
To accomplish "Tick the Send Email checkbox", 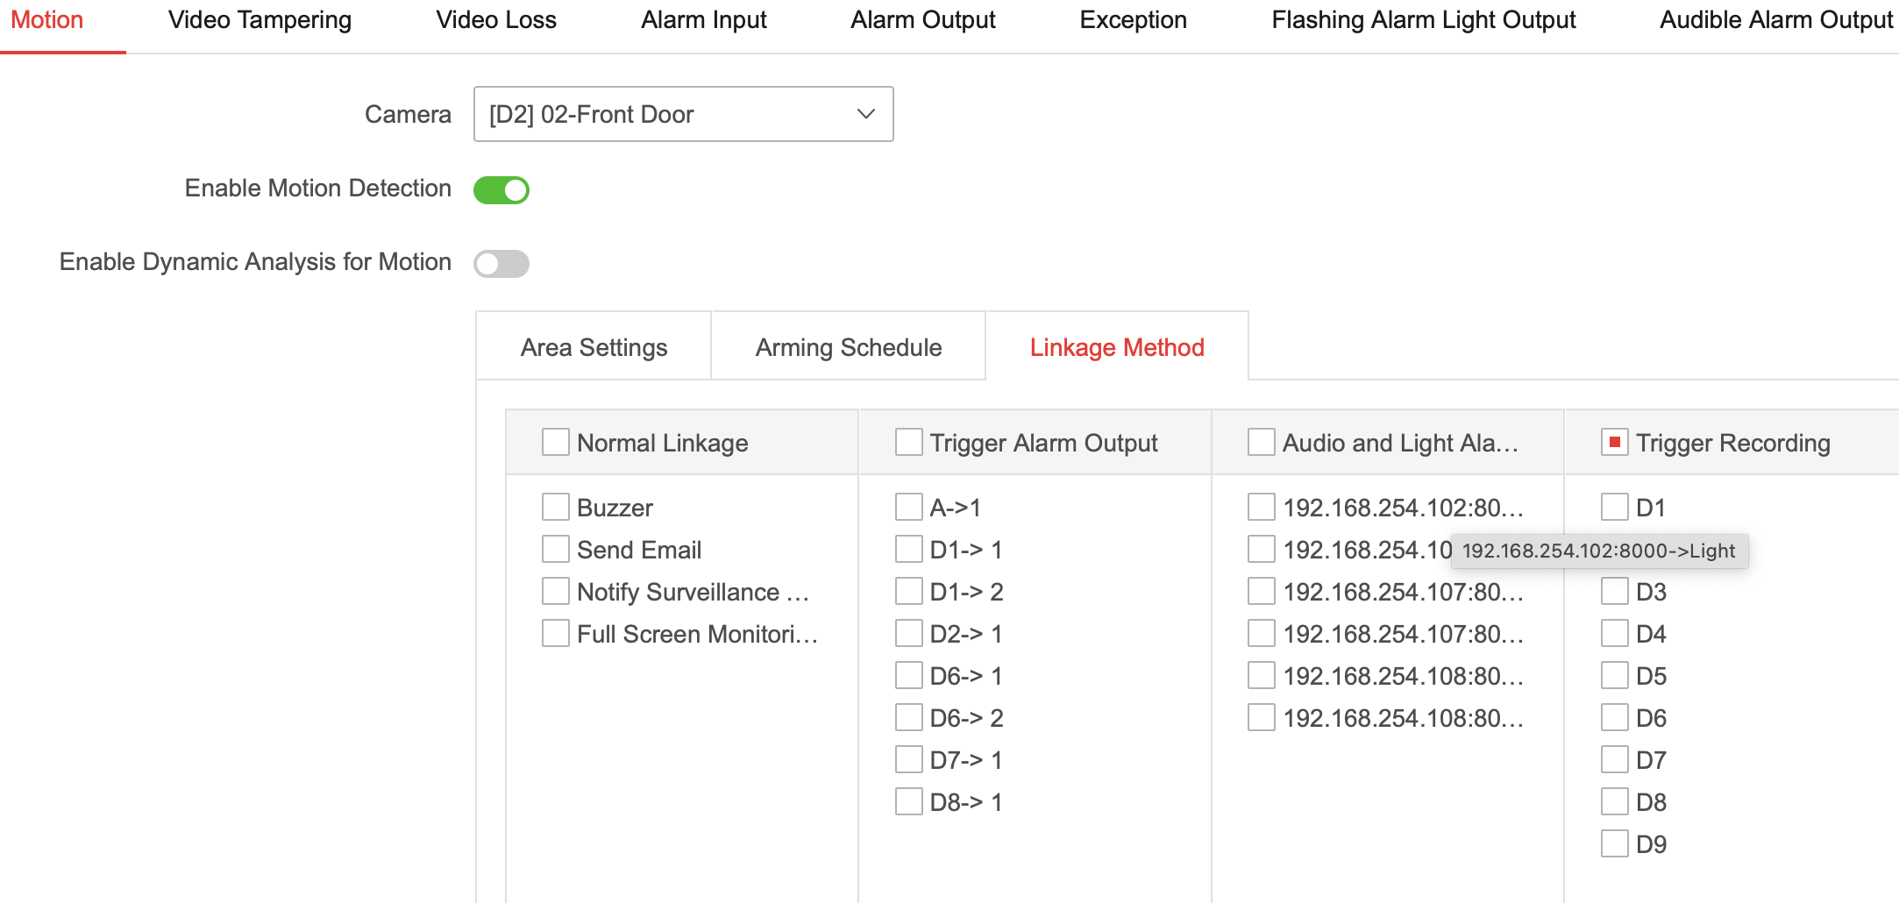I will pyautogui.click(x=556, y=549).
